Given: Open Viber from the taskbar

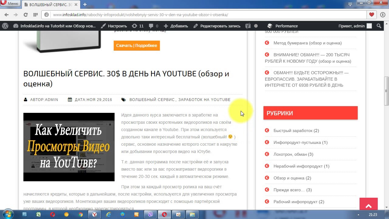Looking at the screenshot, I should pyautogui.click(x=150, y=214).
